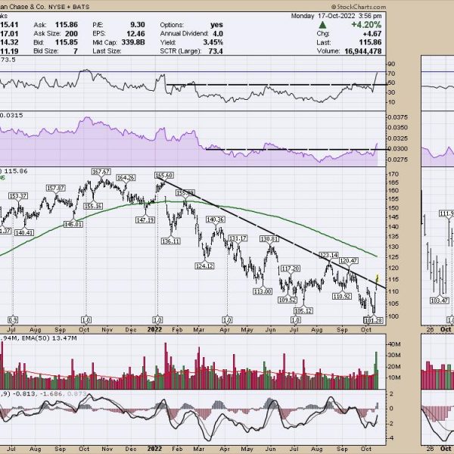Click the 136.11 low price label
454x454 pixels.
171,241
